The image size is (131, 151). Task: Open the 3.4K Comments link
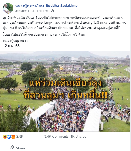coord(56,136)
